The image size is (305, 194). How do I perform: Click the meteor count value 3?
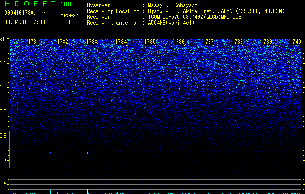(x=69, y=23)
